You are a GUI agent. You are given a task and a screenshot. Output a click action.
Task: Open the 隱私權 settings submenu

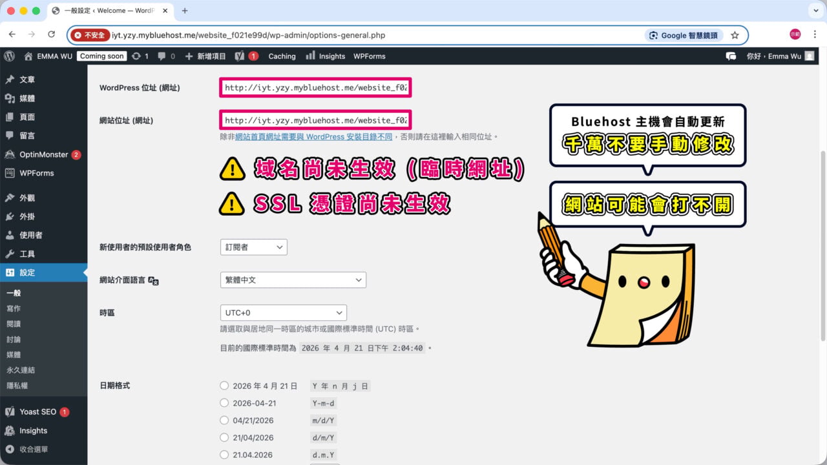pyautogui.click(x=17, y=386)
